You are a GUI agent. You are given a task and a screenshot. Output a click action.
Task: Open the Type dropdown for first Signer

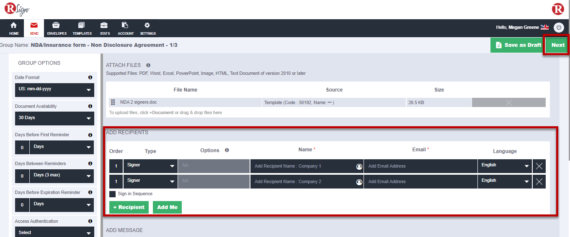point(150,166)
